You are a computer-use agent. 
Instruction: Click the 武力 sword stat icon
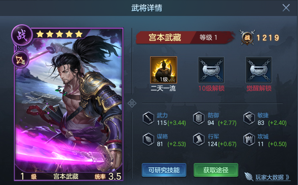pos(148,118)
